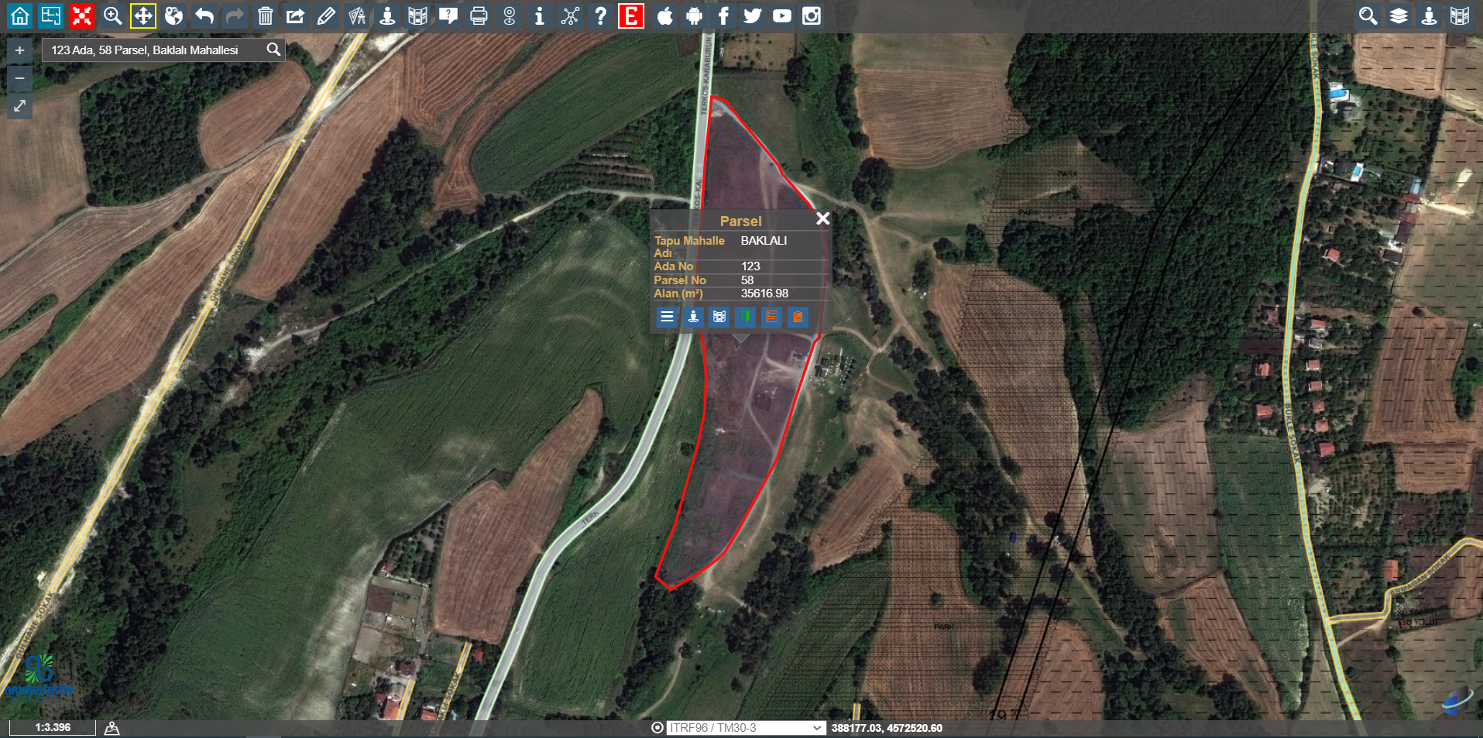Viewport: 1483px width, 738px height.
Task: Expand the parcel popup hamburger menu
Action: (x=667, y=317)
